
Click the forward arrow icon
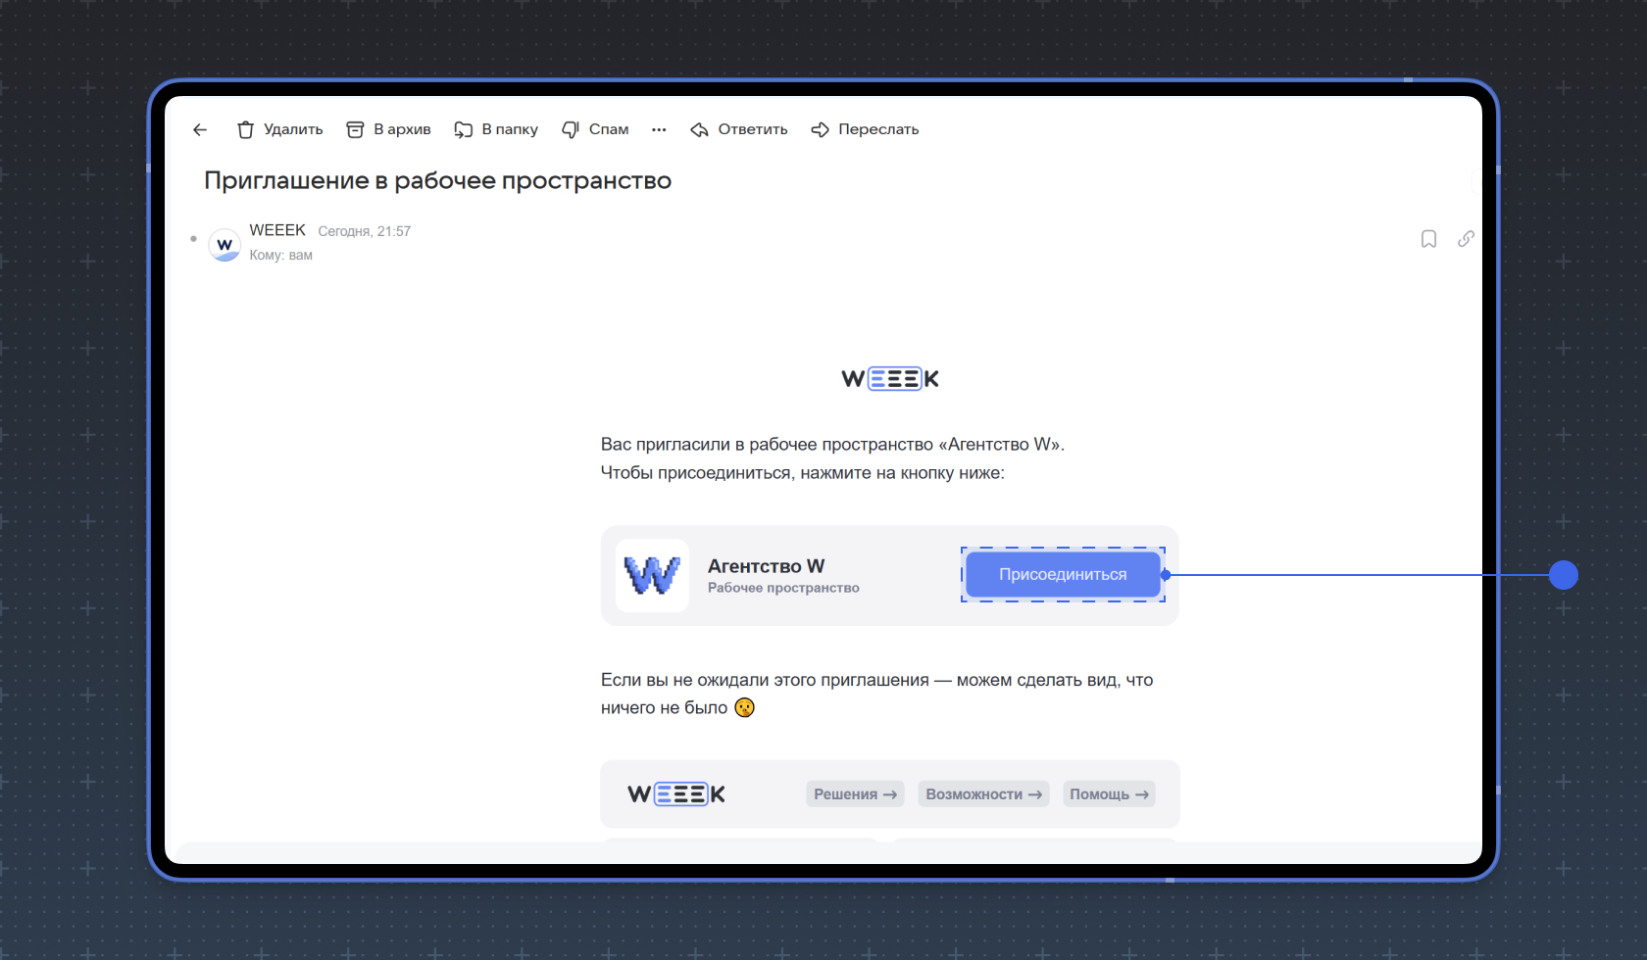click(x=821, y=129)
